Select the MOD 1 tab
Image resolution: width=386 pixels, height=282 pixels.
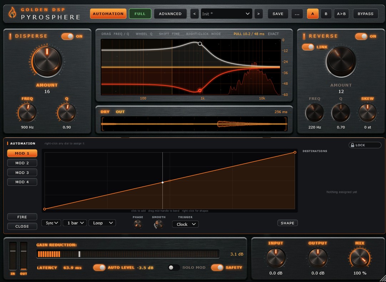point(22,153)
